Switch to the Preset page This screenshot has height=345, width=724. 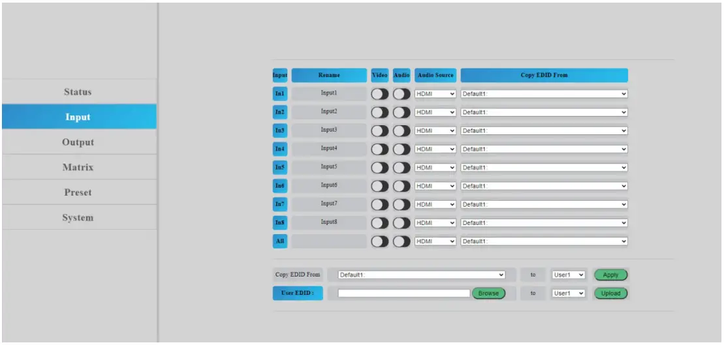(78, 192)
